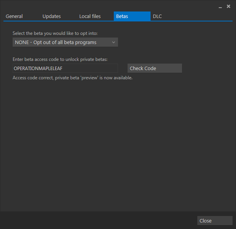
Task: Click the OPERATIONMAPLELEAF text in the code field
Action: point(38,68)
